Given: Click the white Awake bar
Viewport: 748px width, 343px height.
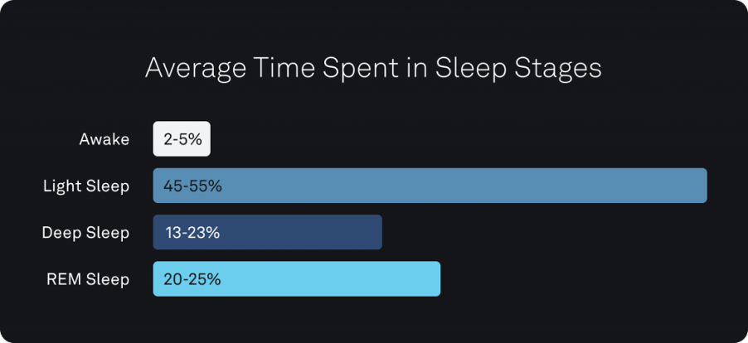Looking at the screenshot, I should pyautogui.click(x=182, y=139).
